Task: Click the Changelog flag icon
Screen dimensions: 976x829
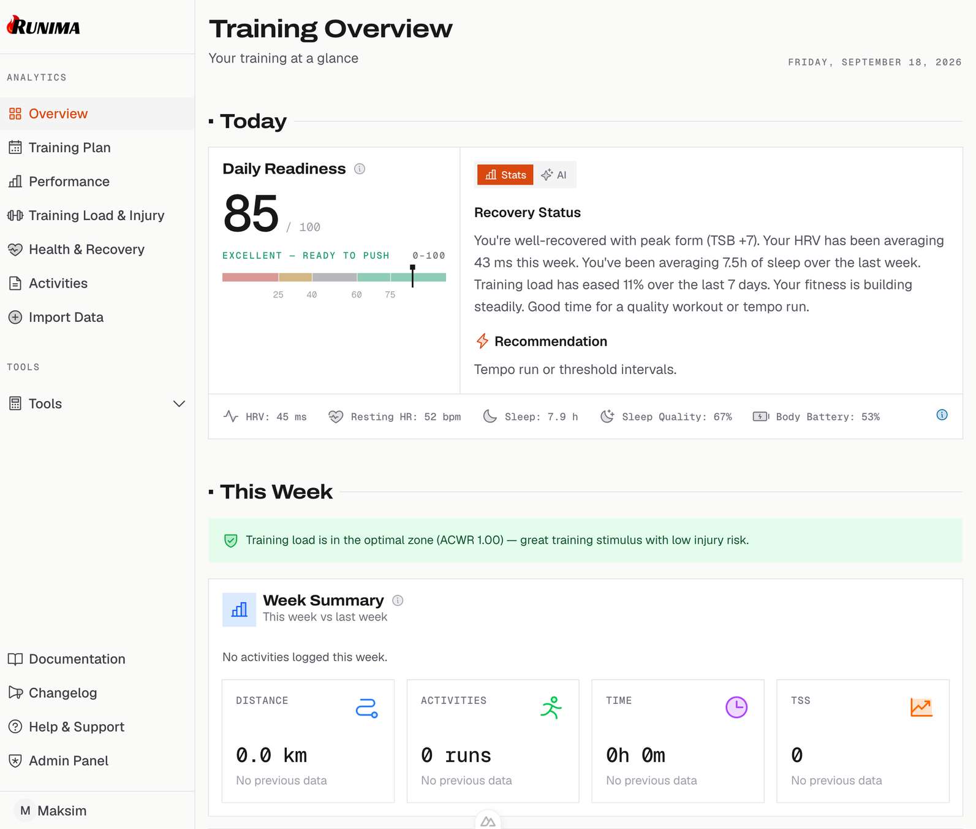Action: click(x=15, y=693)
